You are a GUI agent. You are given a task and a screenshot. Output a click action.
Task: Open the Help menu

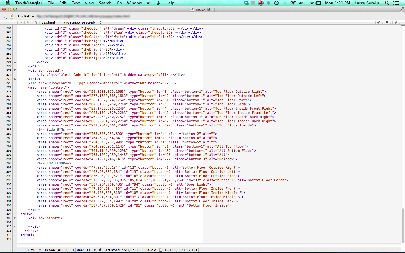pyautogui.click(x=170, y=3)
